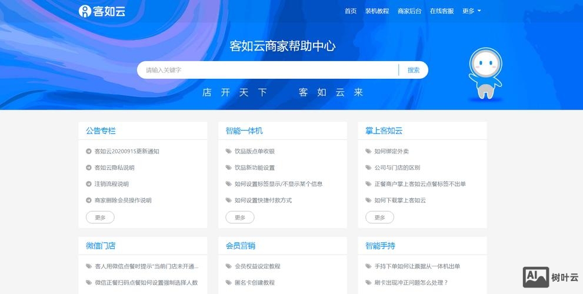
Task: Open the 微信门店 section heading
Action: pyautogui.click(x=101, y=246)
